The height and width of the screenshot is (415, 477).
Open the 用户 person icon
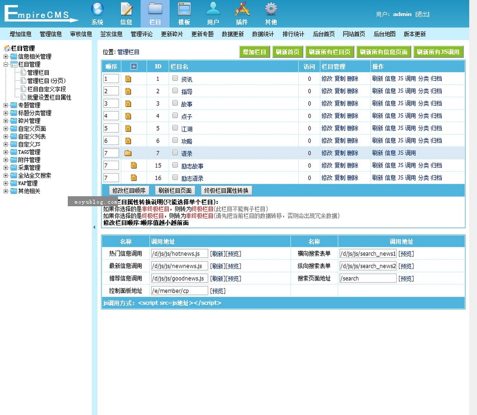[x=213, y=9]
